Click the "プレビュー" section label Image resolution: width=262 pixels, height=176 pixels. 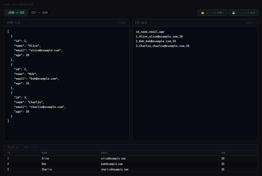(14, 147)
